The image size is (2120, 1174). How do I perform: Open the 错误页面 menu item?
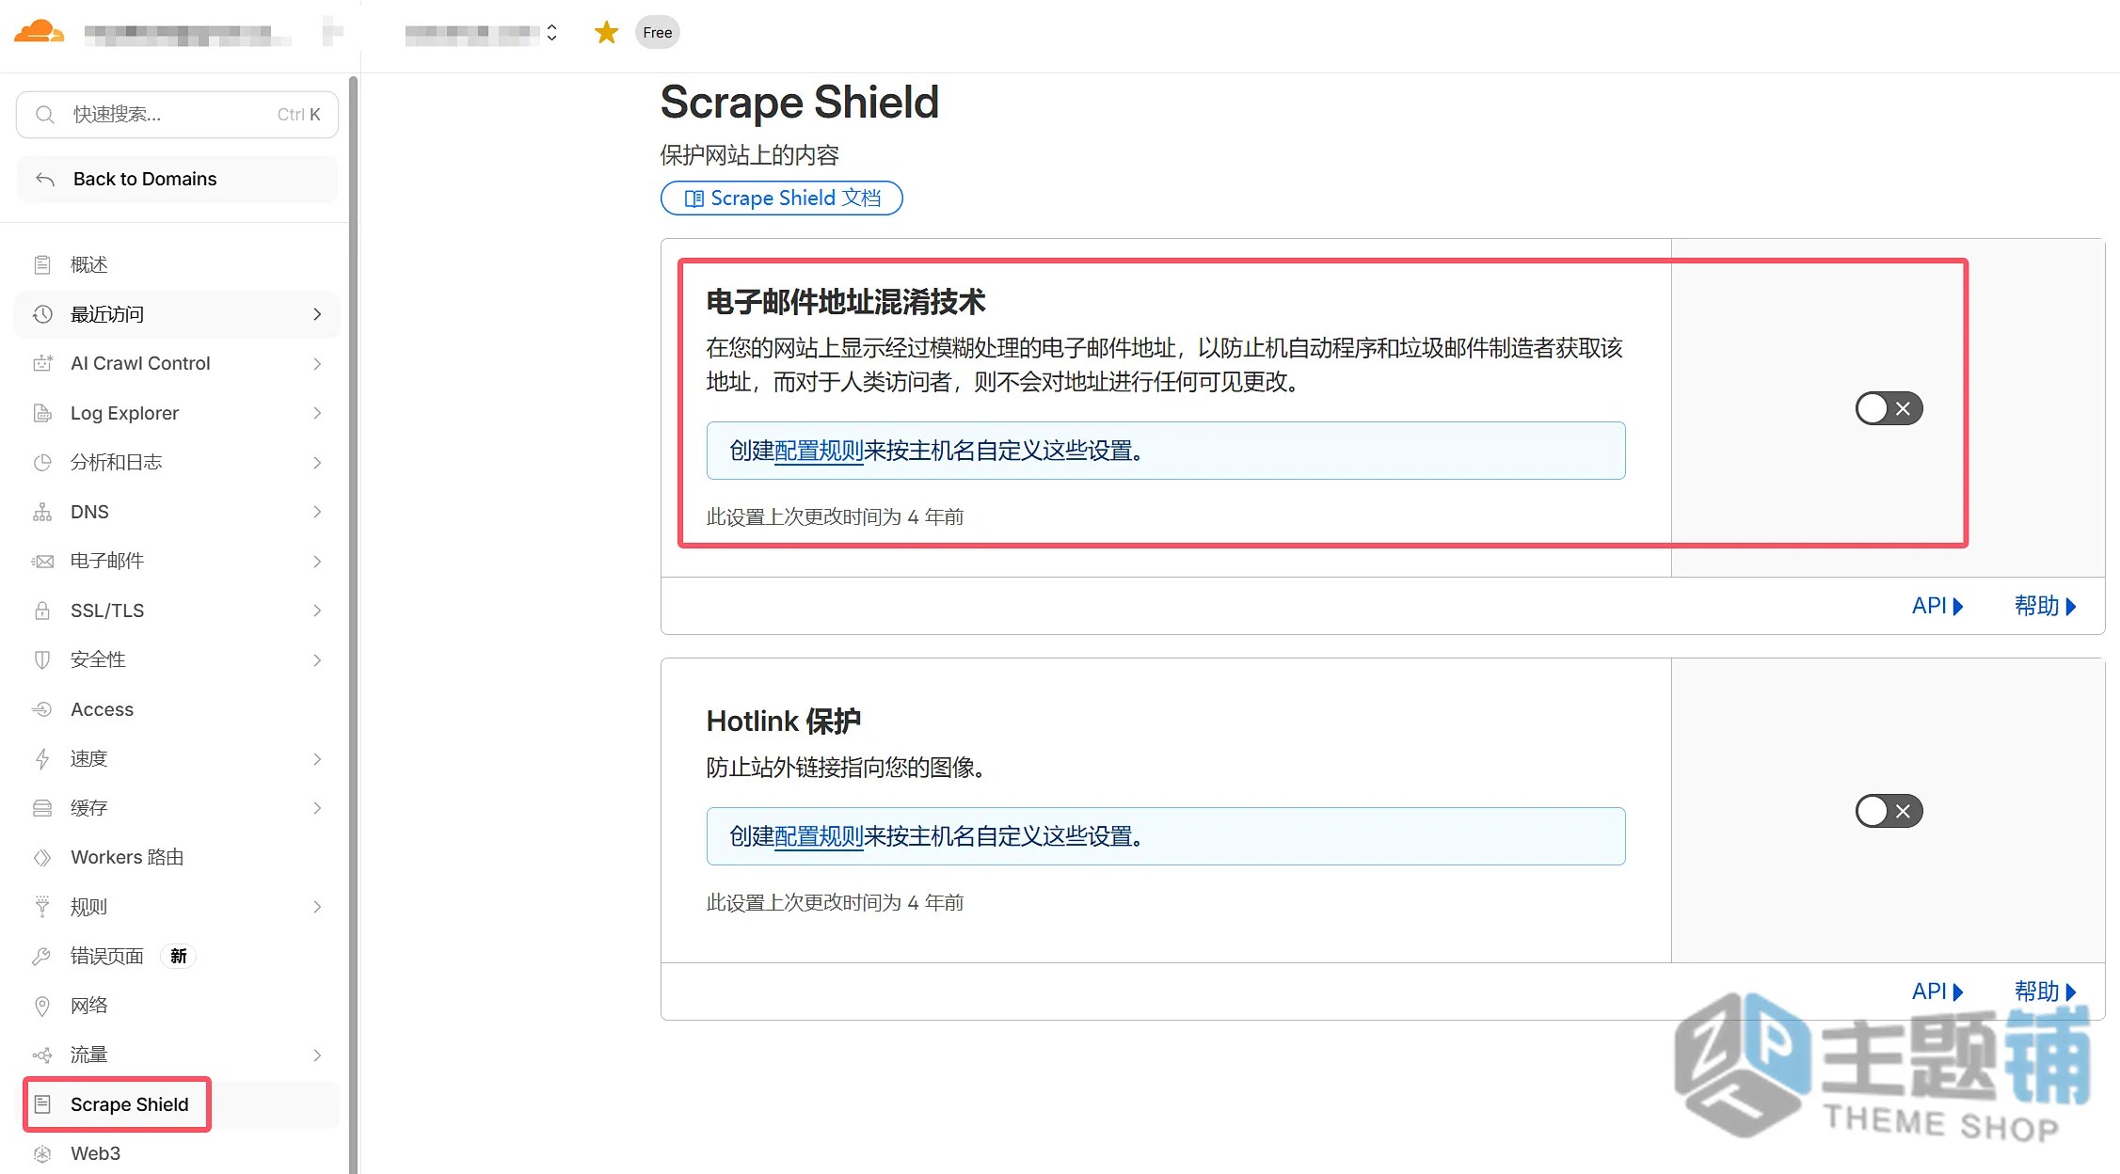177,957
